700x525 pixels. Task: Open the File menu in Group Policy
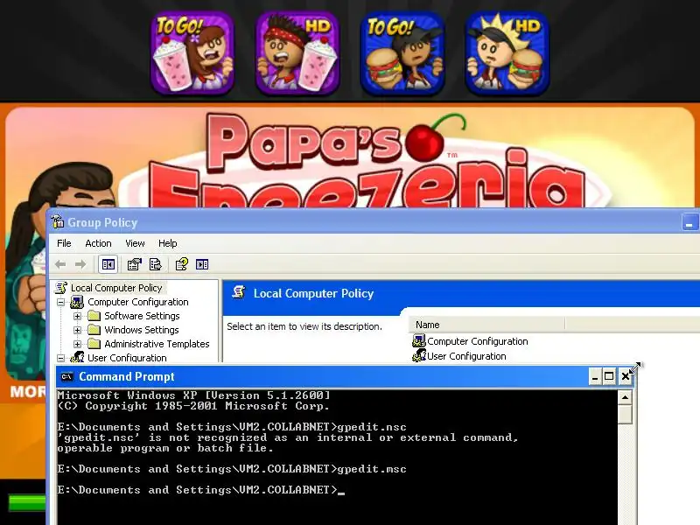pos(64,243)
